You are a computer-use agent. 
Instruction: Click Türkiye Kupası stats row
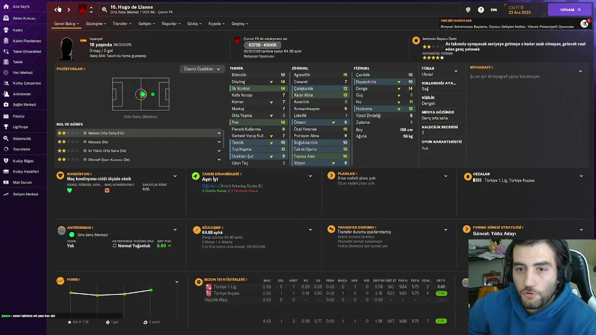tap(326, 294)
